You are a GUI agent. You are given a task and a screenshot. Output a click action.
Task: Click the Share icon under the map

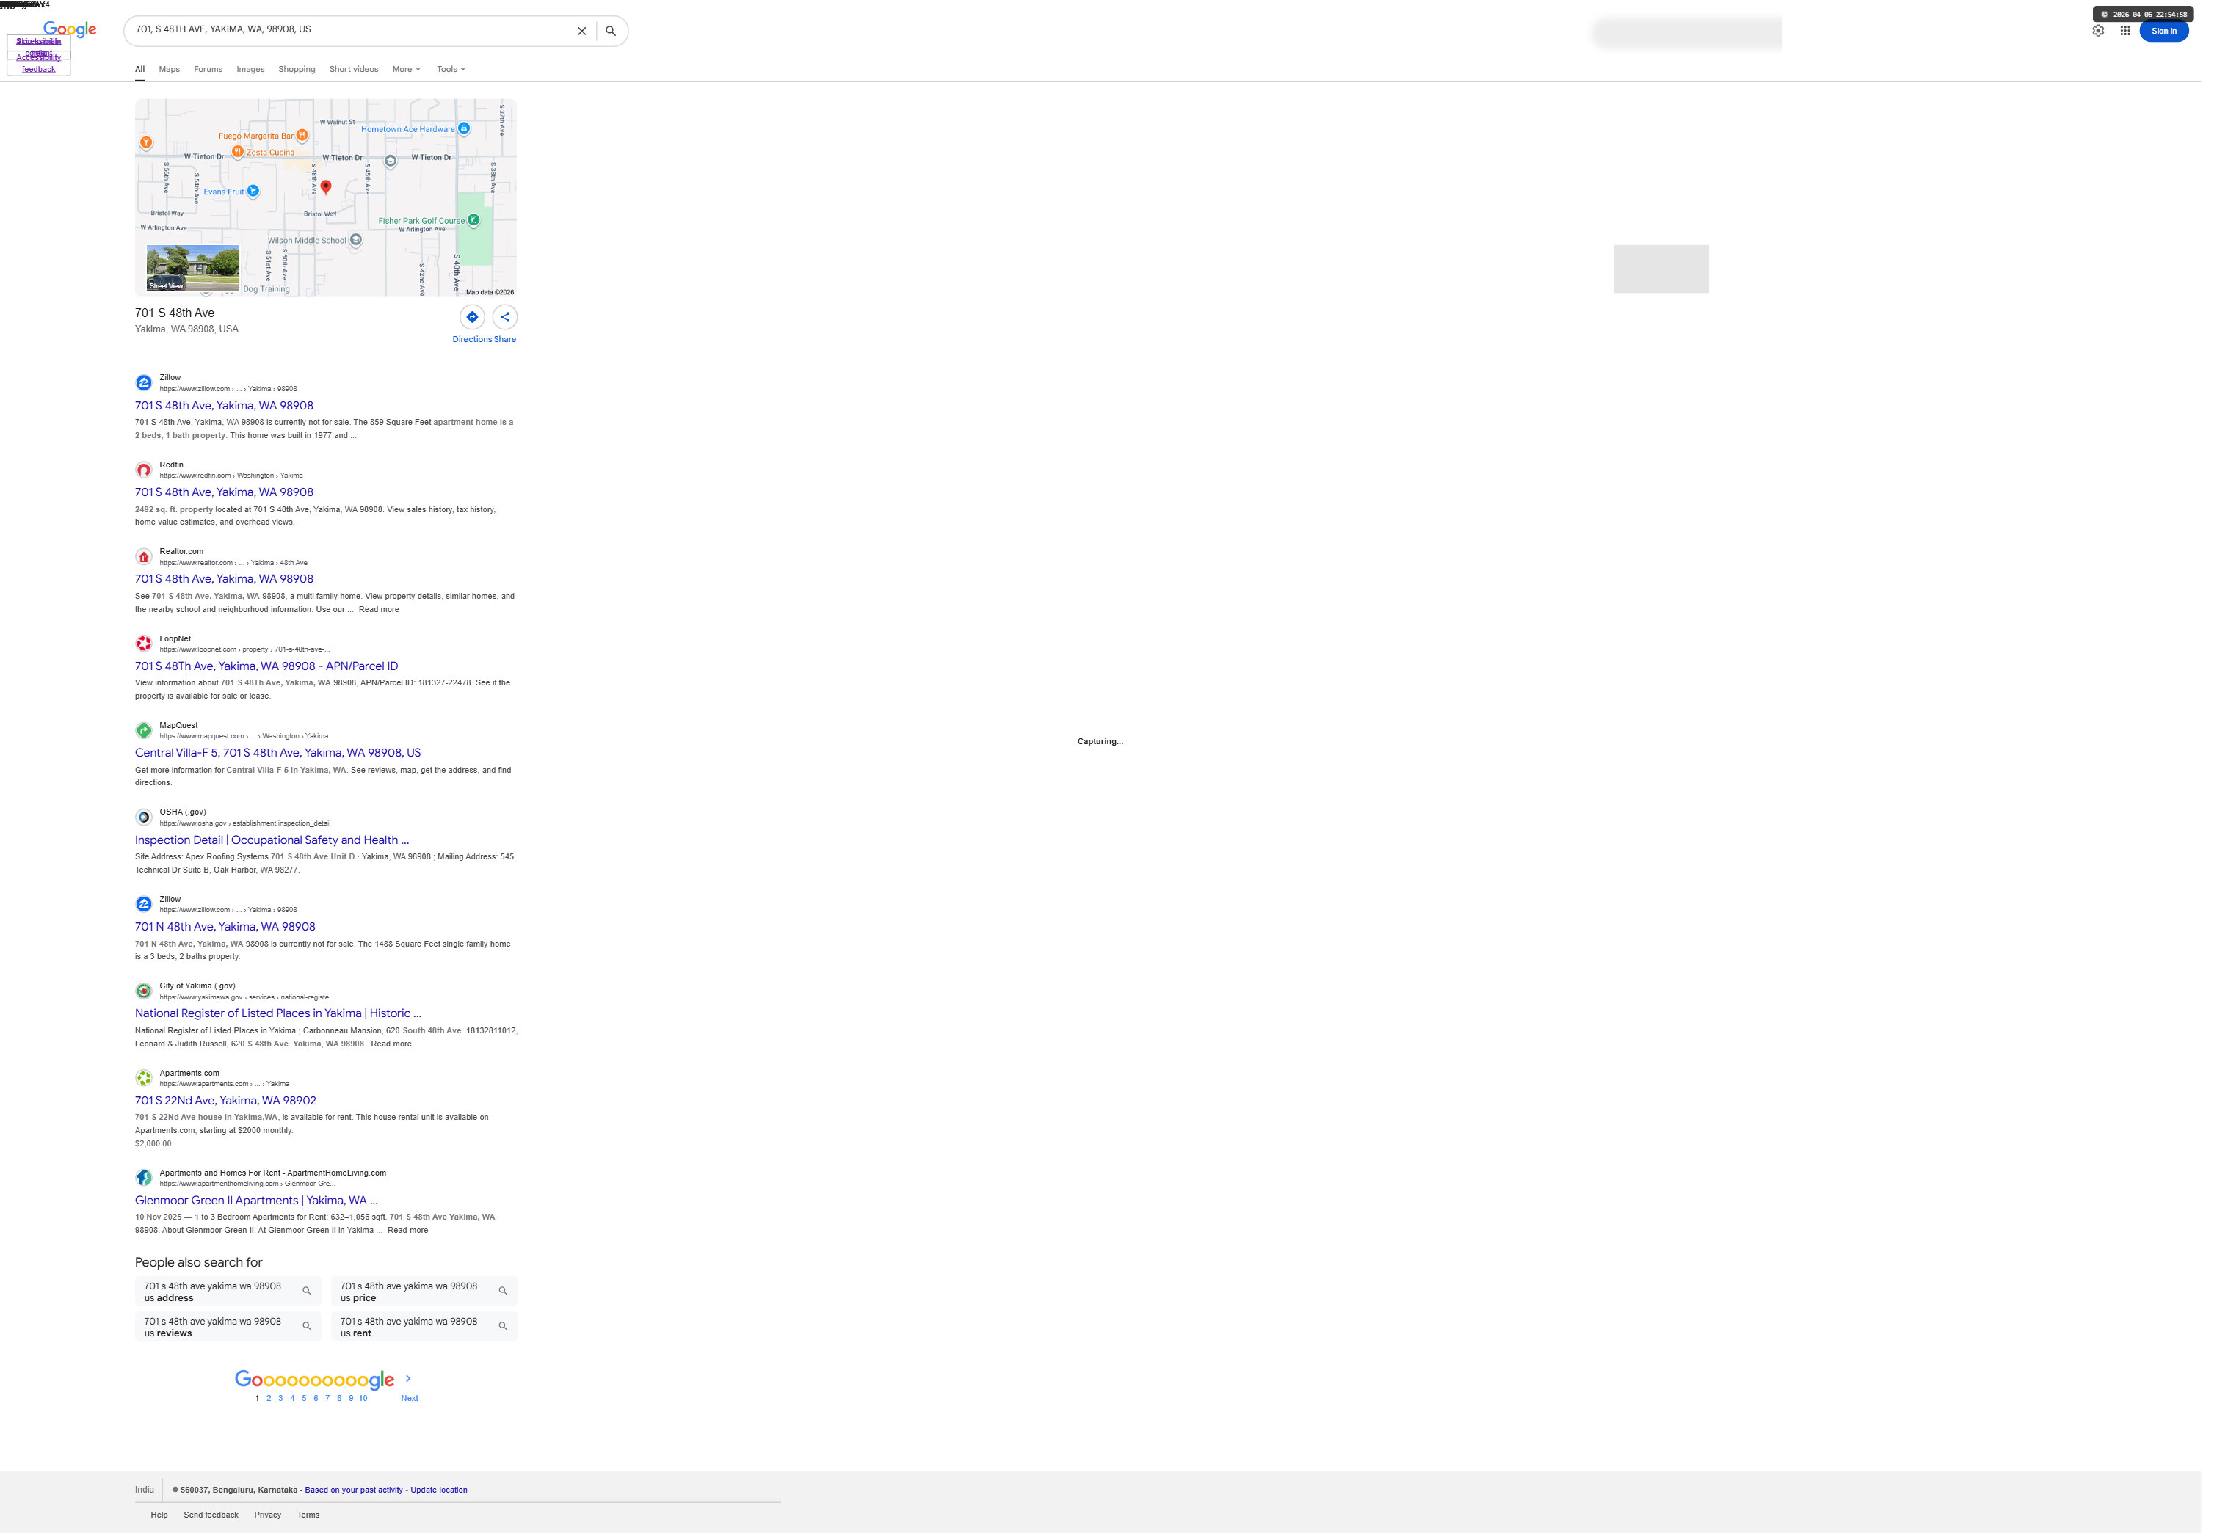click(x=504, y=317)
